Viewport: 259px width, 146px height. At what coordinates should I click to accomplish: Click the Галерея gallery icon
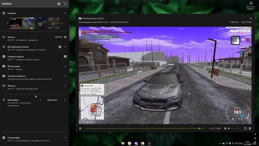(4, 13)
